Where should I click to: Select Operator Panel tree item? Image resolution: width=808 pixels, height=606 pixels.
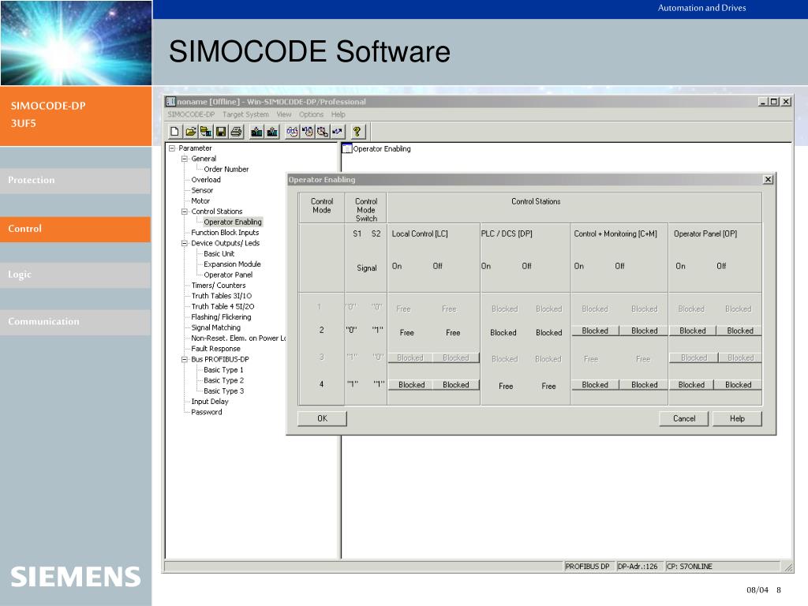[x=228, y=275]
